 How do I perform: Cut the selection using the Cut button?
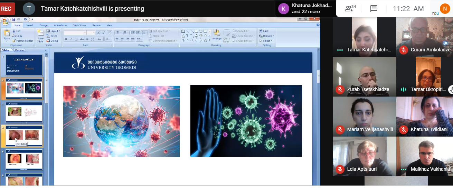[16, 31]
